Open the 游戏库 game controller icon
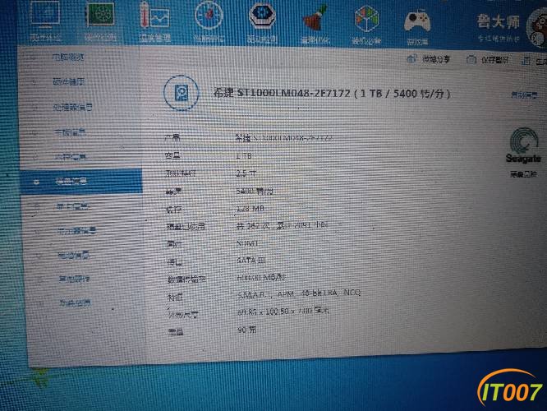Viewport: 547px width, 411px height. click(x=417, y=26)
